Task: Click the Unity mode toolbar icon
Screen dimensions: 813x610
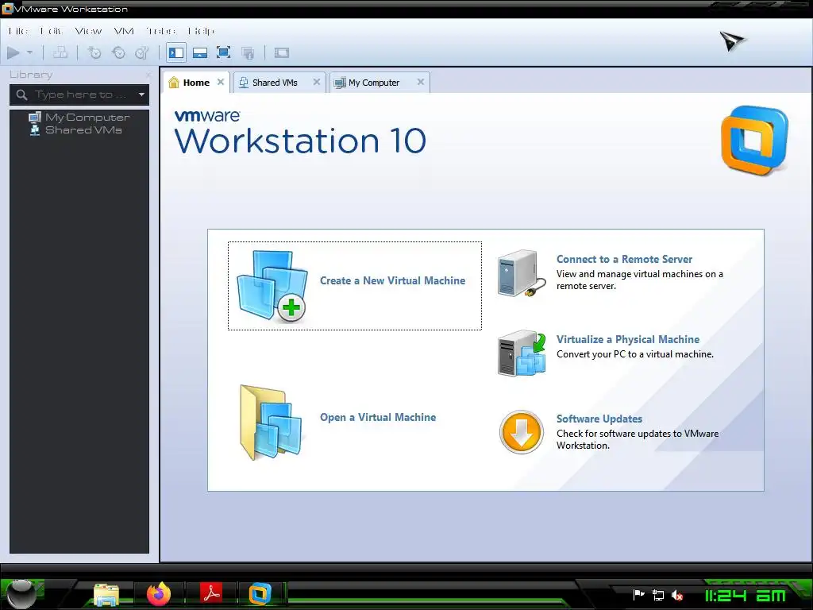Action: [248, 52]
